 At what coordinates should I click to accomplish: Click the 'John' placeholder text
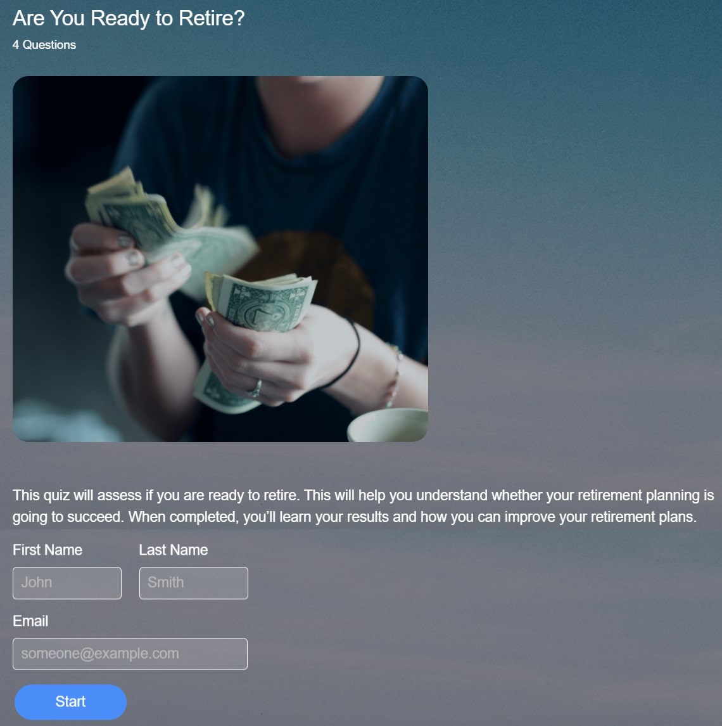pyautogui.click(x=37, y=583)
